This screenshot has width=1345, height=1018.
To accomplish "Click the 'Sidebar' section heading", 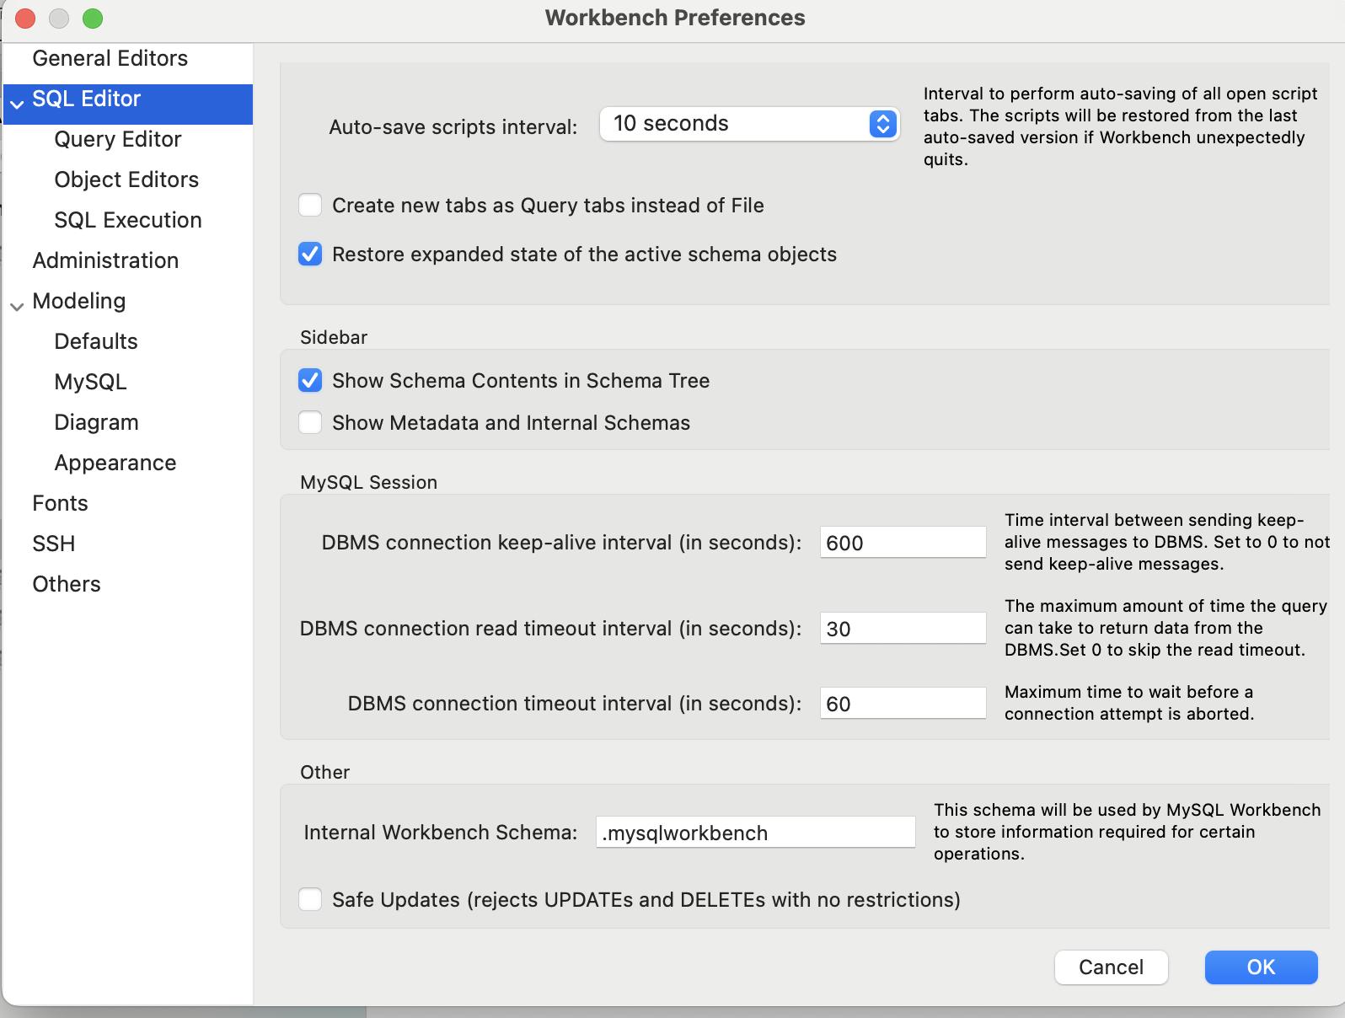I will click(334, 337).
